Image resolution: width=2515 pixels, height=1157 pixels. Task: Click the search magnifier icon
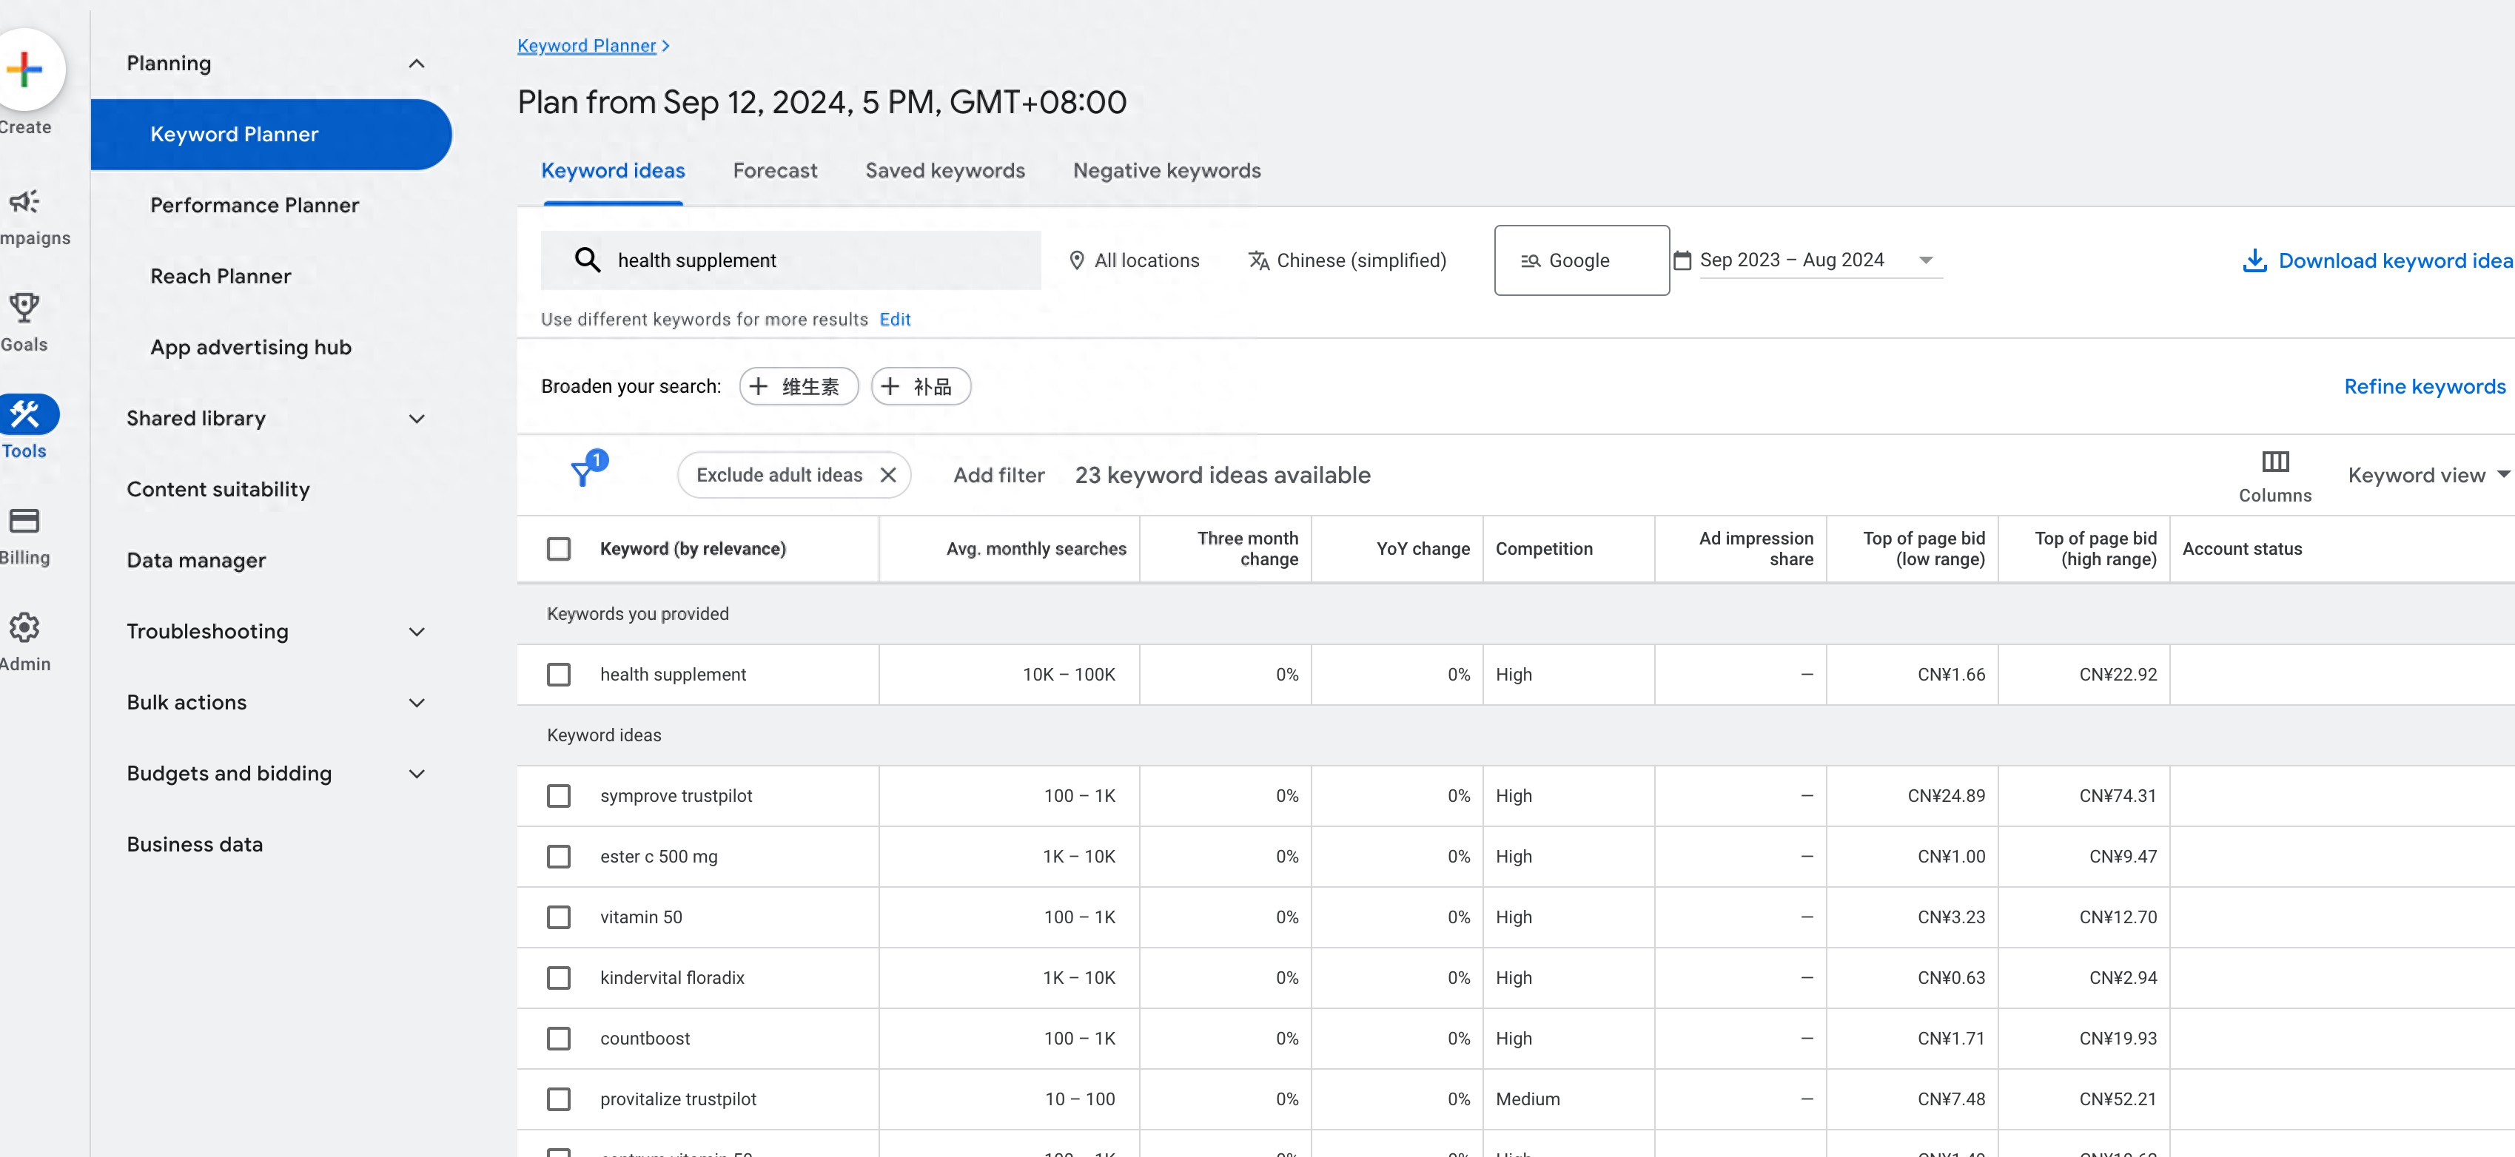click(x=587, y=260)
